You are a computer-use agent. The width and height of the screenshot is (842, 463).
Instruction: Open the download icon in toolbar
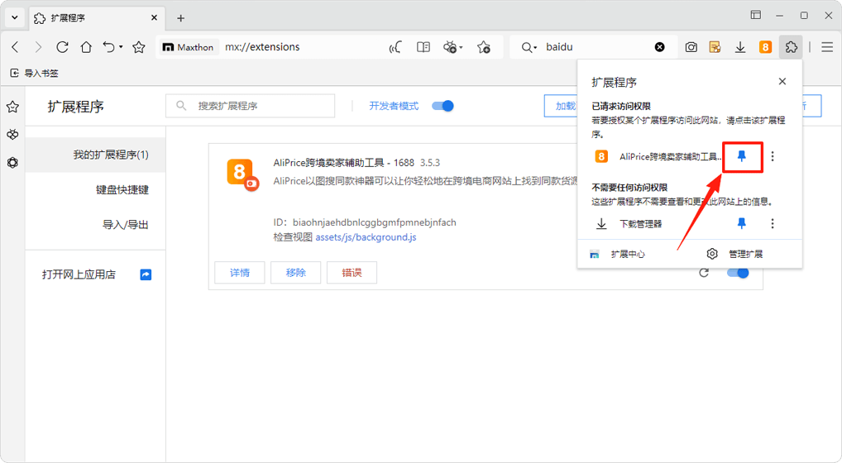pos(740,47)
